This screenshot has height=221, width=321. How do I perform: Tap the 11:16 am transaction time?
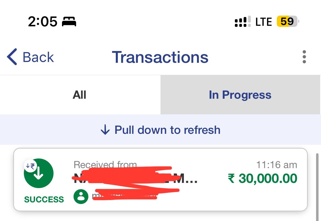(x=277, y=165)
